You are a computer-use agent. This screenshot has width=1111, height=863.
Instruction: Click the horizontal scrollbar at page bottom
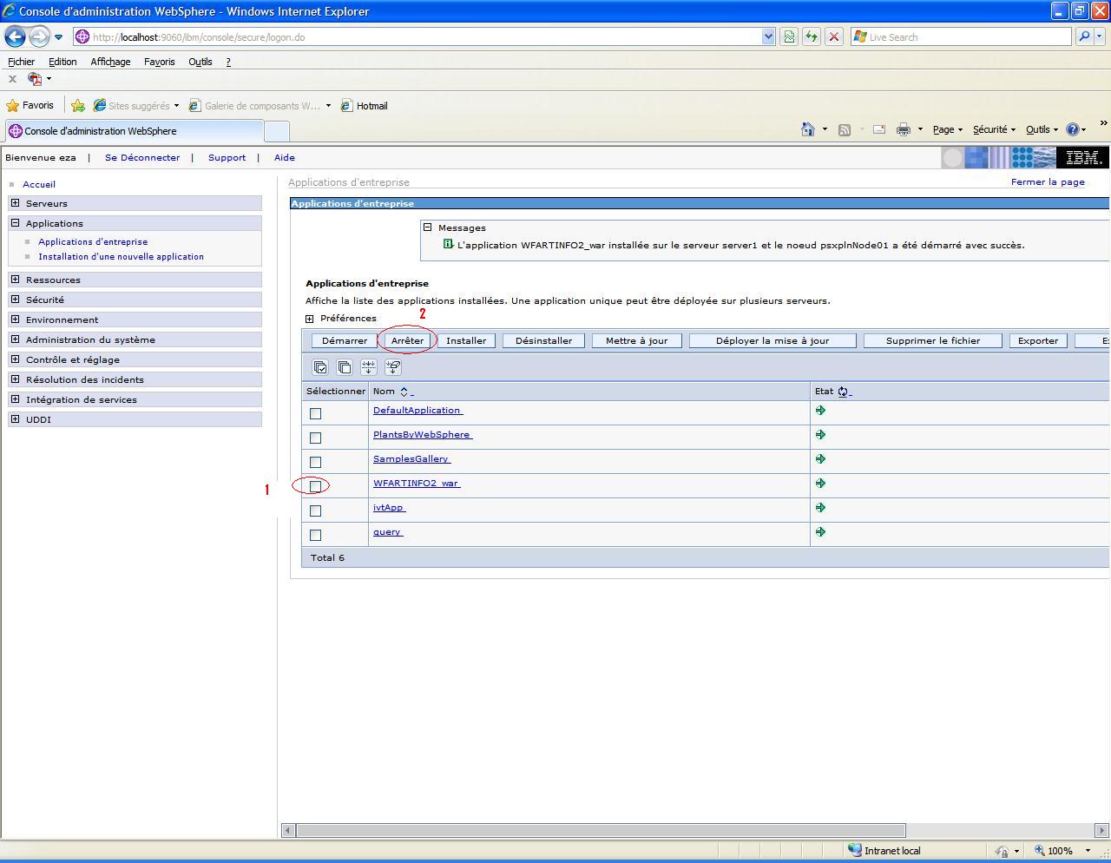coord(599,830)
